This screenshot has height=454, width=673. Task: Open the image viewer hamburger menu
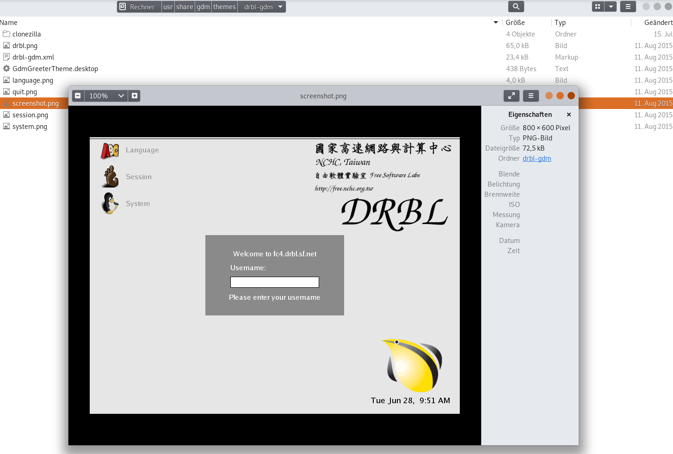click(531, 96)
